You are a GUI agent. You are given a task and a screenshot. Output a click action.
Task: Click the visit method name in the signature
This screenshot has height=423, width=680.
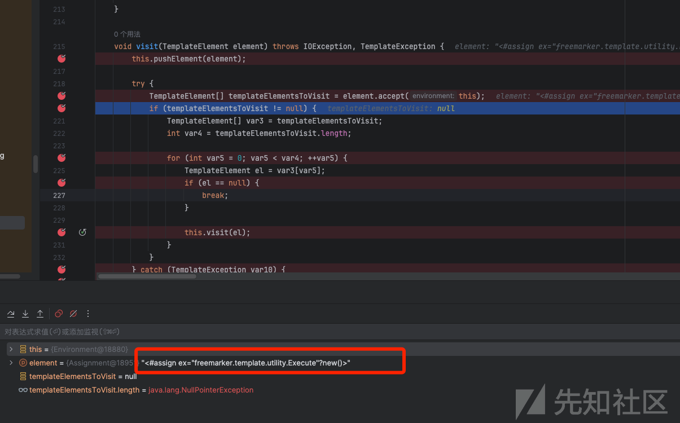[147, 46]
